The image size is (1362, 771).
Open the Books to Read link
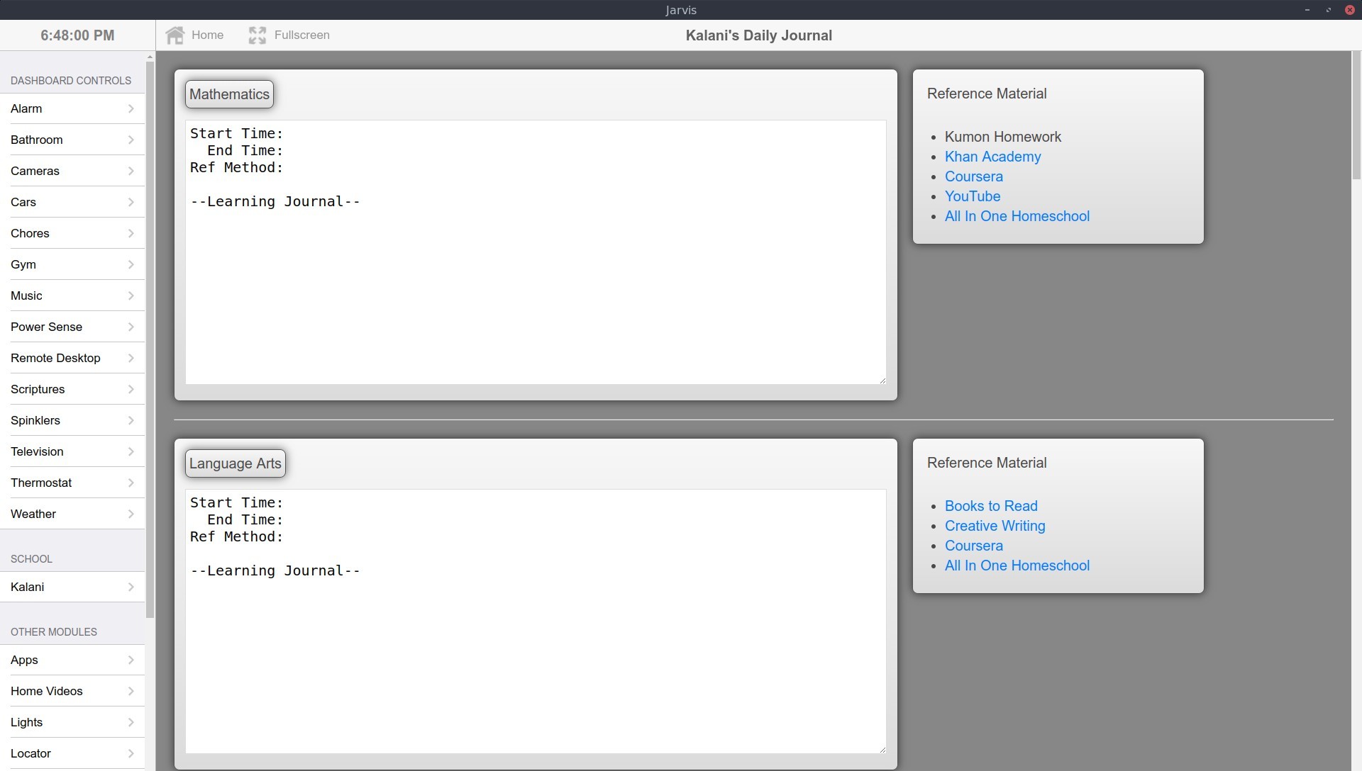pos(990,506)
